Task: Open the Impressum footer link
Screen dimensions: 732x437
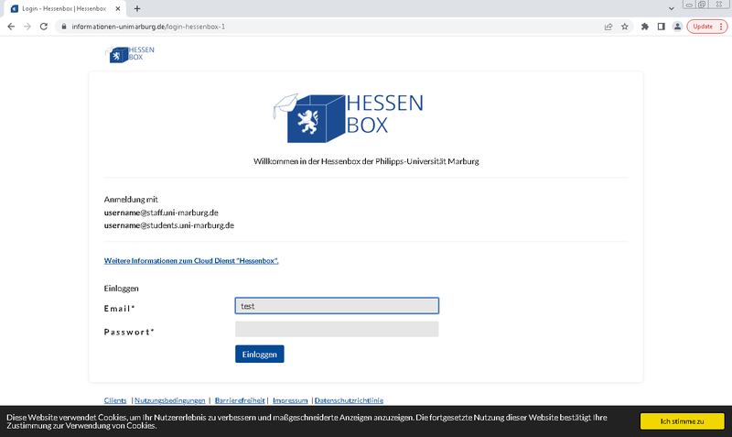Action: (290, 400)
